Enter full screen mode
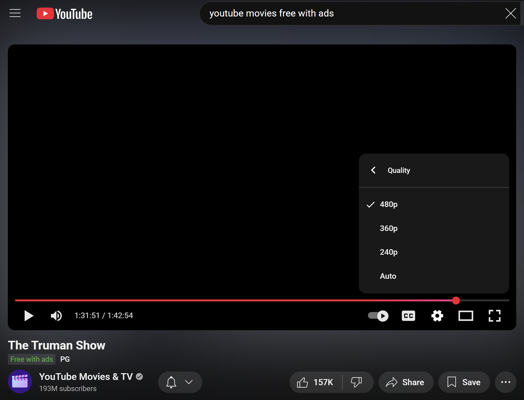The width and height of the screenshot is (524, 400). pyautogui.click(x=494, y=316)
